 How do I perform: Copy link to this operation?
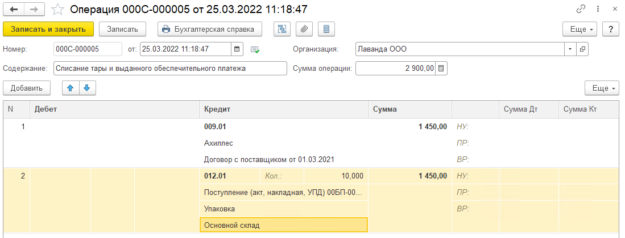(x=581, y=8)
